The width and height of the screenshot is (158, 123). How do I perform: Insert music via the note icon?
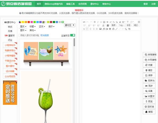tap(104, 29)
